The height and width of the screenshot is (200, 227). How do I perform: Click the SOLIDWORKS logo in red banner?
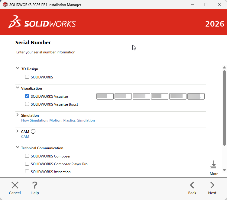coord(42,22)
